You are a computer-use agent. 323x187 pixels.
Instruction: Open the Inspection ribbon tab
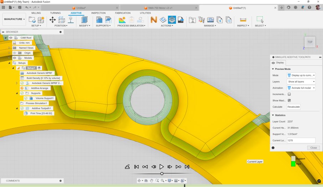pyautogui.click(x=98, y=13)
